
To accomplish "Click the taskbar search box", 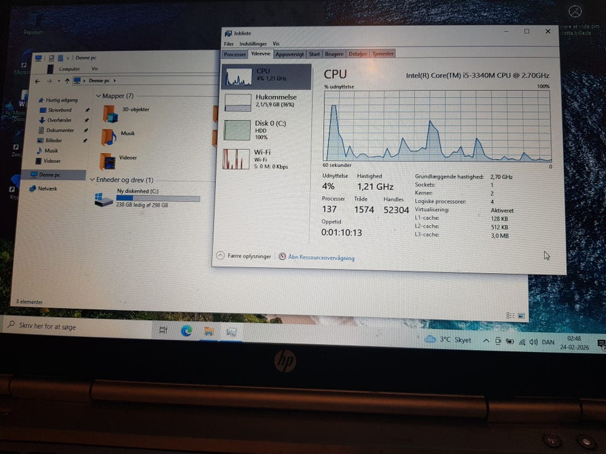I will click(77, 327).
